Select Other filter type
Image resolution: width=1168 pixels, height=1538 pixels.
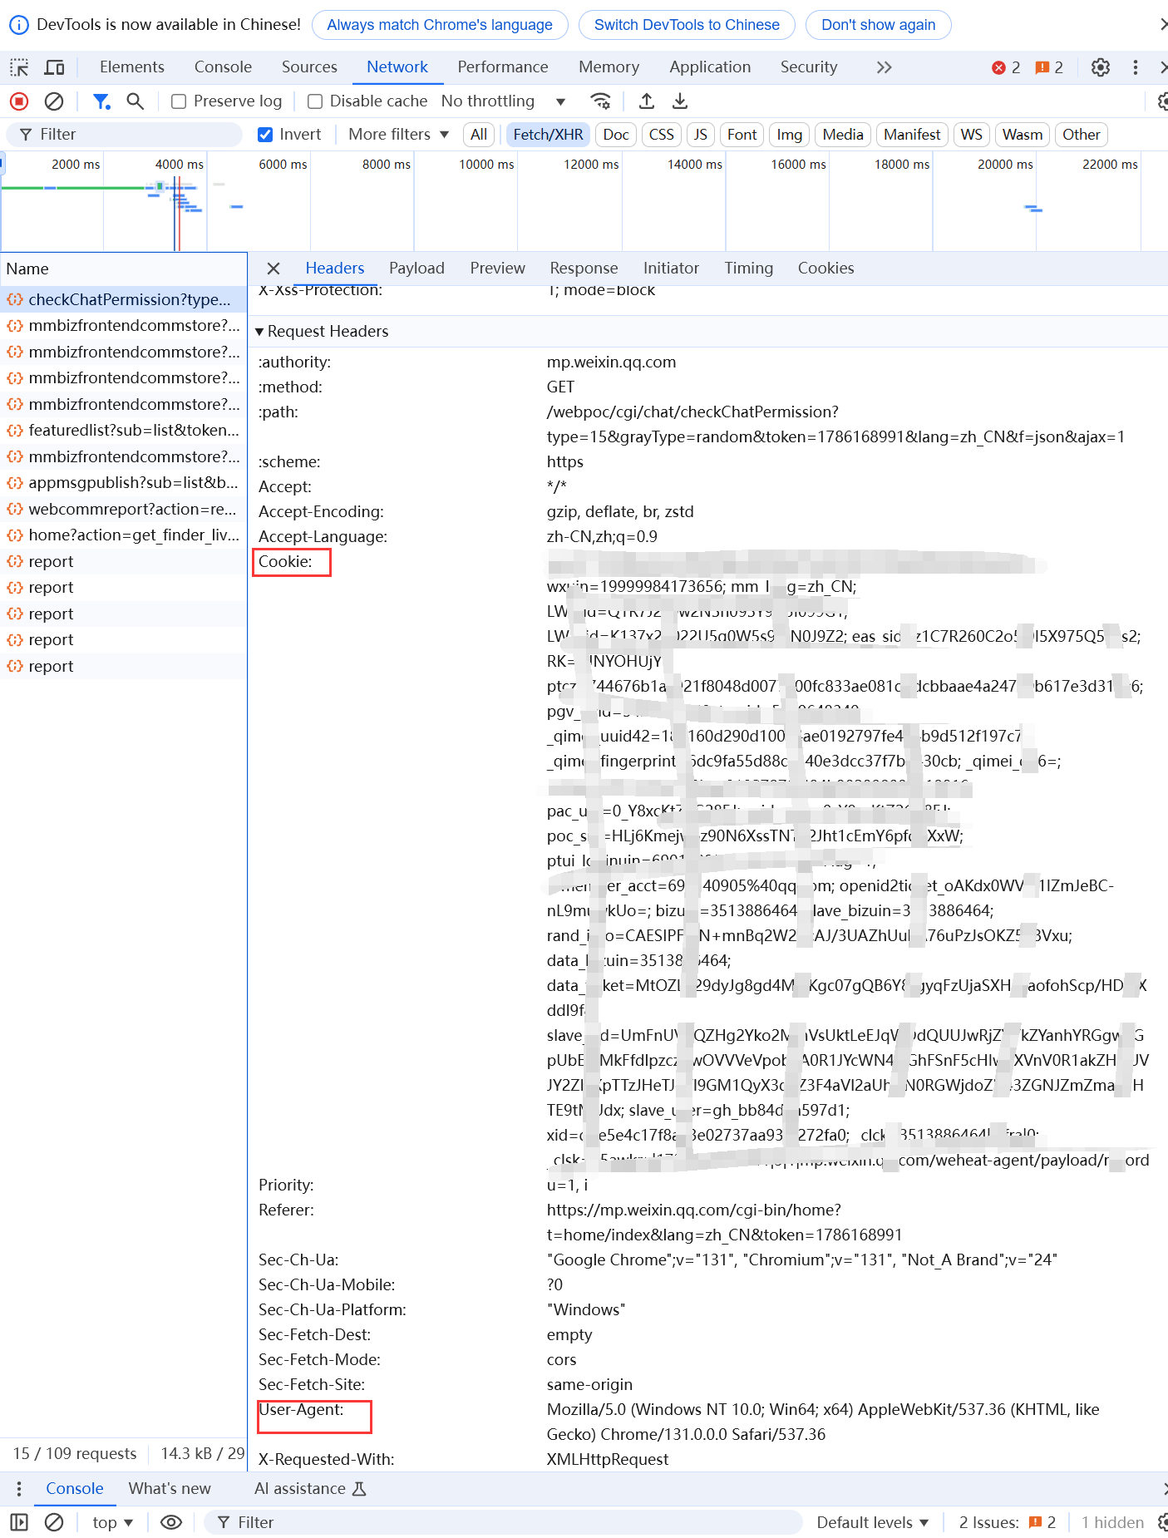pos(1082,135)
